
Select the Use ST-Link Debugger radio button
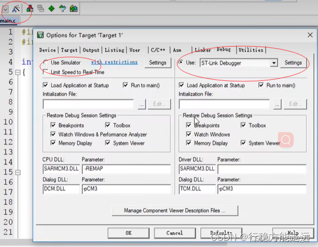click(180, 62)
